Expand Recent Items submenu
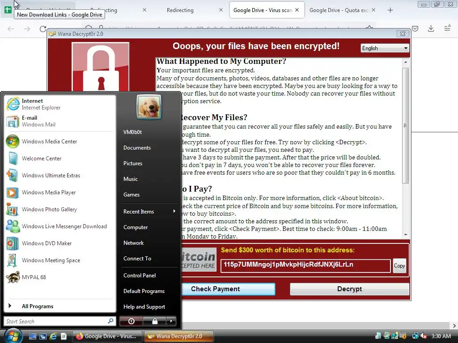This screenshot has height=343, width=458. [149, 211]
